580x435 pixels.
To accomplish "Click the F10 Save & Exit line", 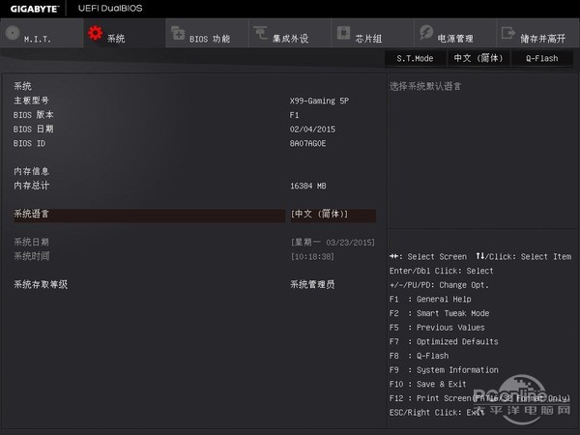I will pyautogui.click(x=428, y=384).
